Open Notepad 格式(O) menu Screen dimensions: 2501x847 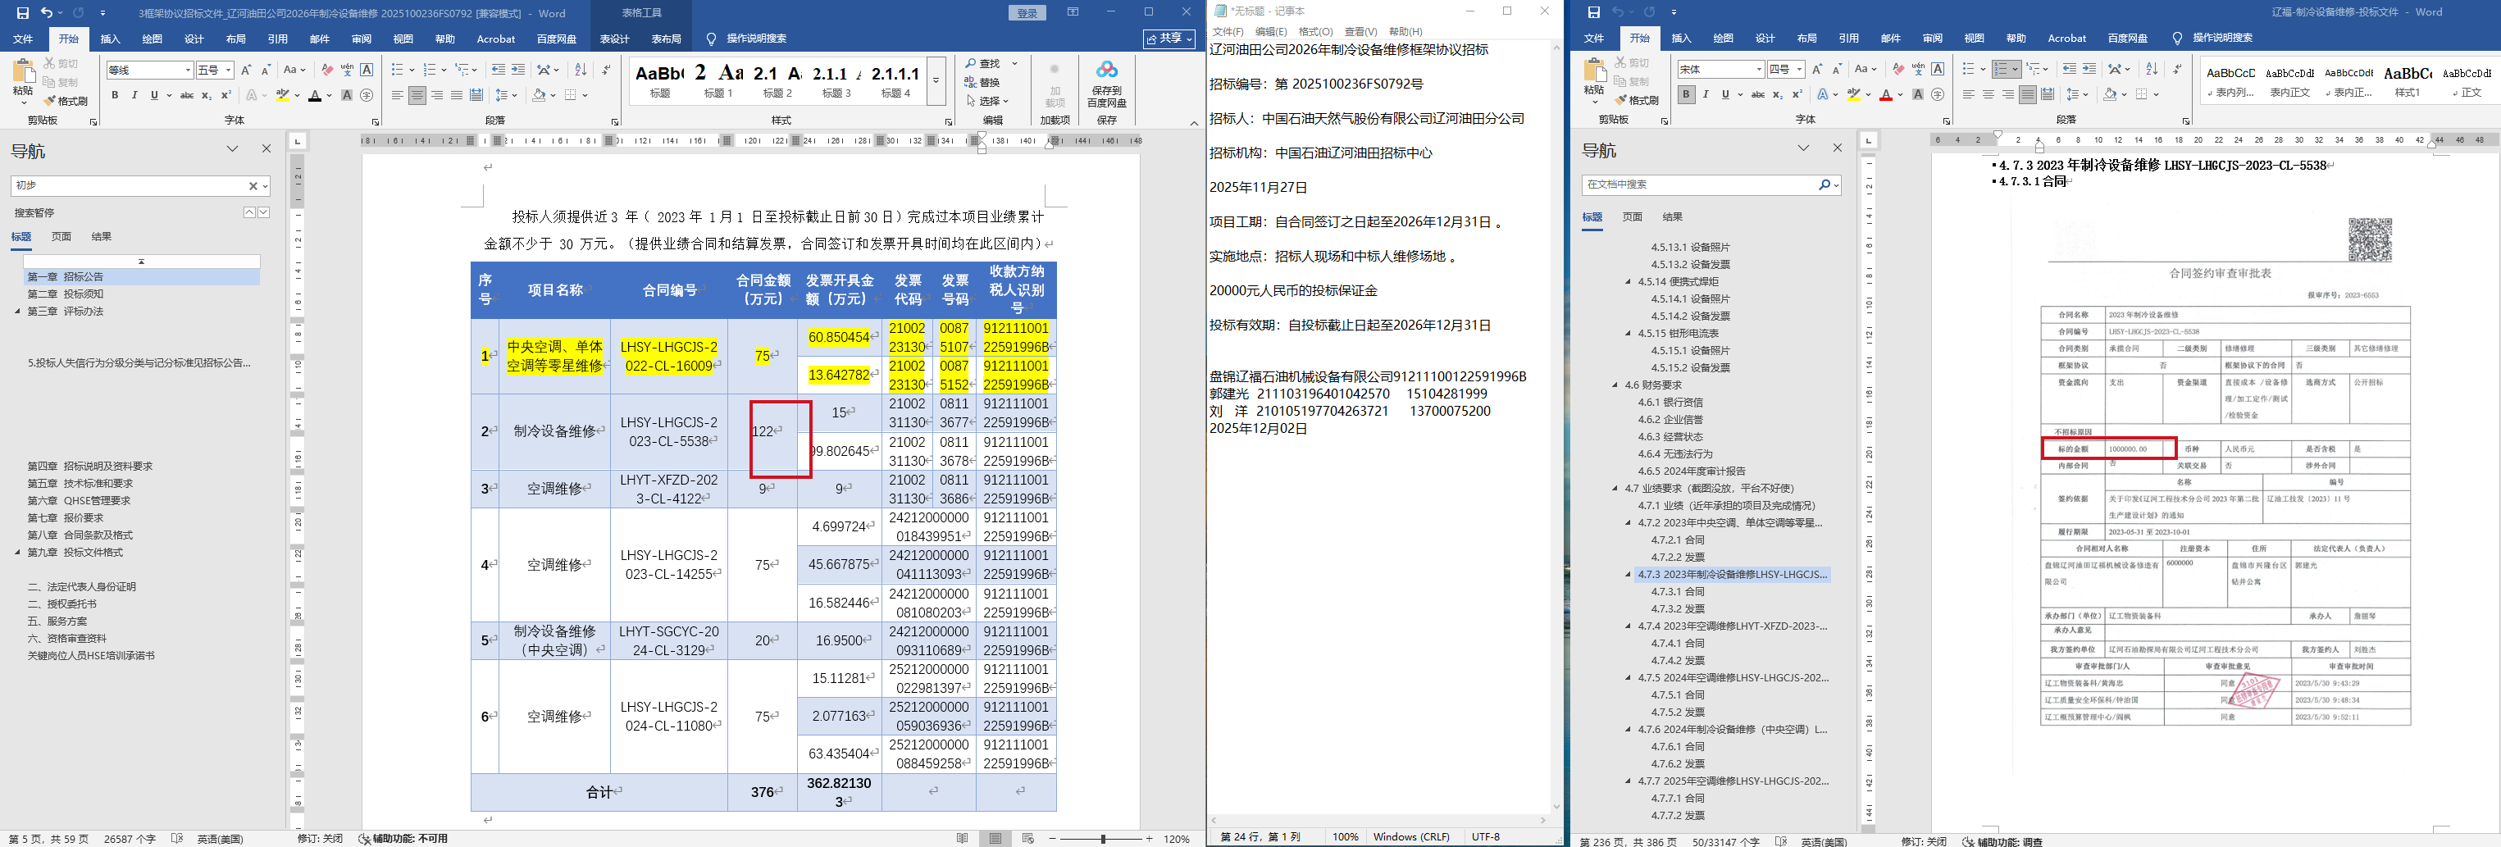click(1314, 32)
